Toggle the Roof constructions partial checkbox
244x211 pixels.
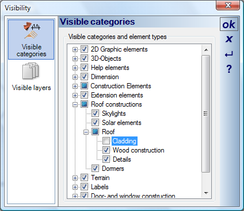pos(84,104)
